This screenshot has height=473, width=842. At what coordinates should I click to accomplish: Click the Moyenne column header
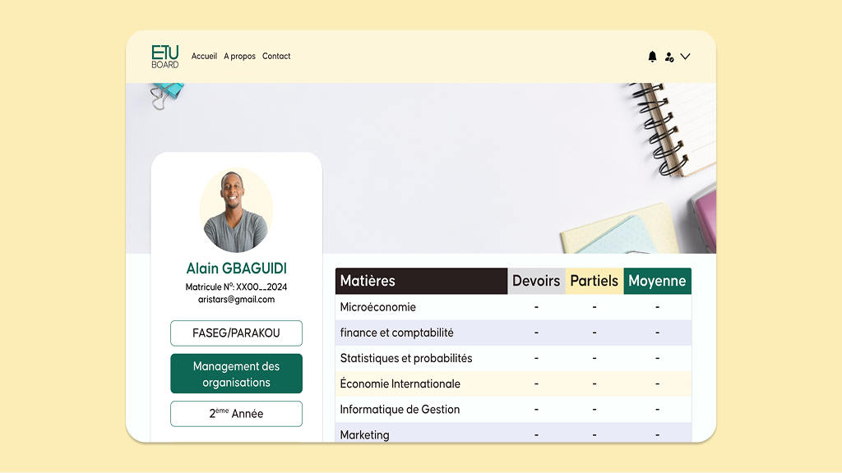(x=657, y=281)
